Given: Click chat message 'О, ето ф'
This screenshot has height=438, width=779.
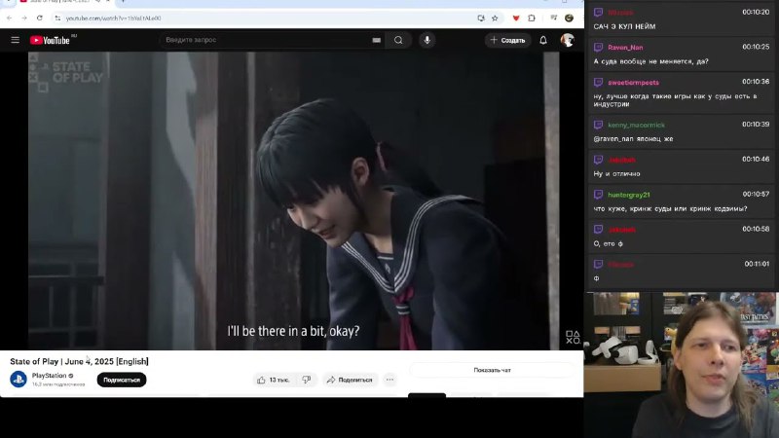Looking at the screenshot, I should 608,244.
